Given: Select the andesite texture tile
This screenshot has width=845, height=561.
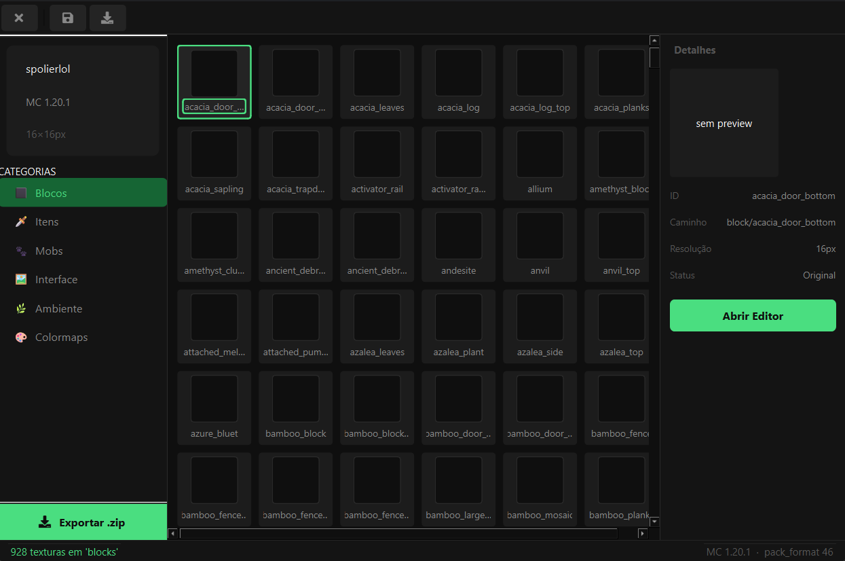Looking at the screenshot, I should pos(459,245).
